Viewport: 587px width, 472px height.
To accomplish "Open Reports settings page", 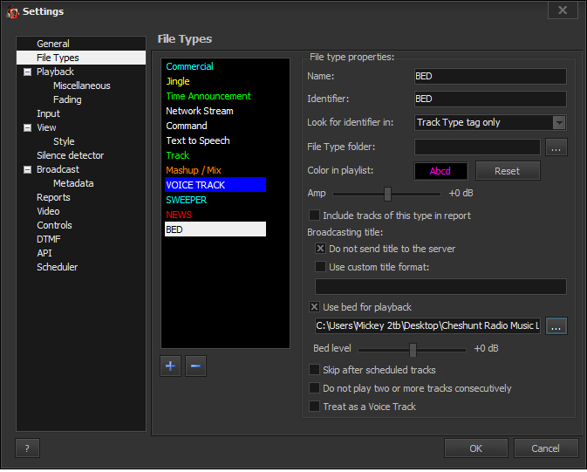I will pyautogui.click(x=53, y=198).
